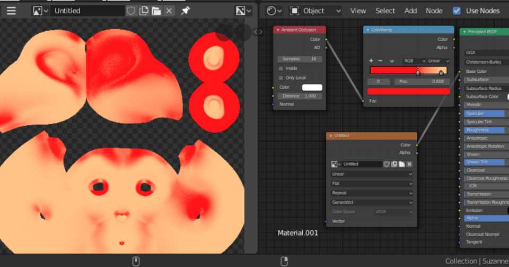Open the image browse dropdown in image editor header

coord(41,11)
